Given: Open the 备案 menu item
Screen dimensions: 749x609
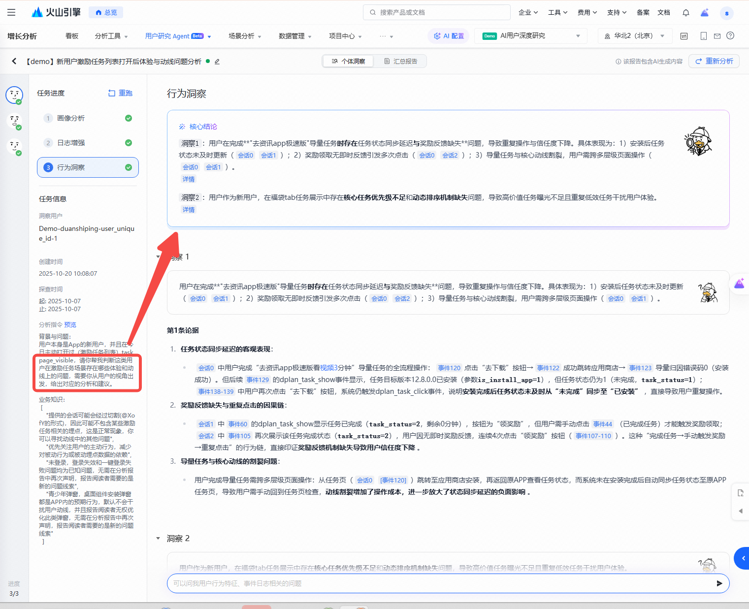Looking at the screenshot, I should pyautogui.click(x=643, y=12).
